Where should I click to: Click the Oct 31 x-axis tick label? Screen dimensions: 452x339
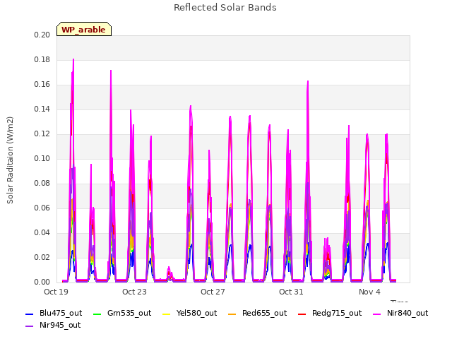[x=291, y=292]
